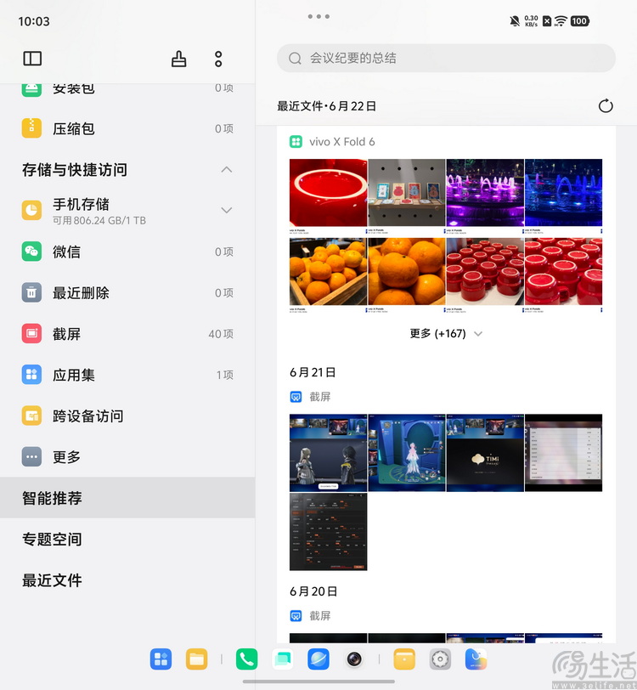Screen dimensions: 637x690
Task: Open the 压缩包 yellow archive icon
Action: pyautogui.click(x=31, y=128)
